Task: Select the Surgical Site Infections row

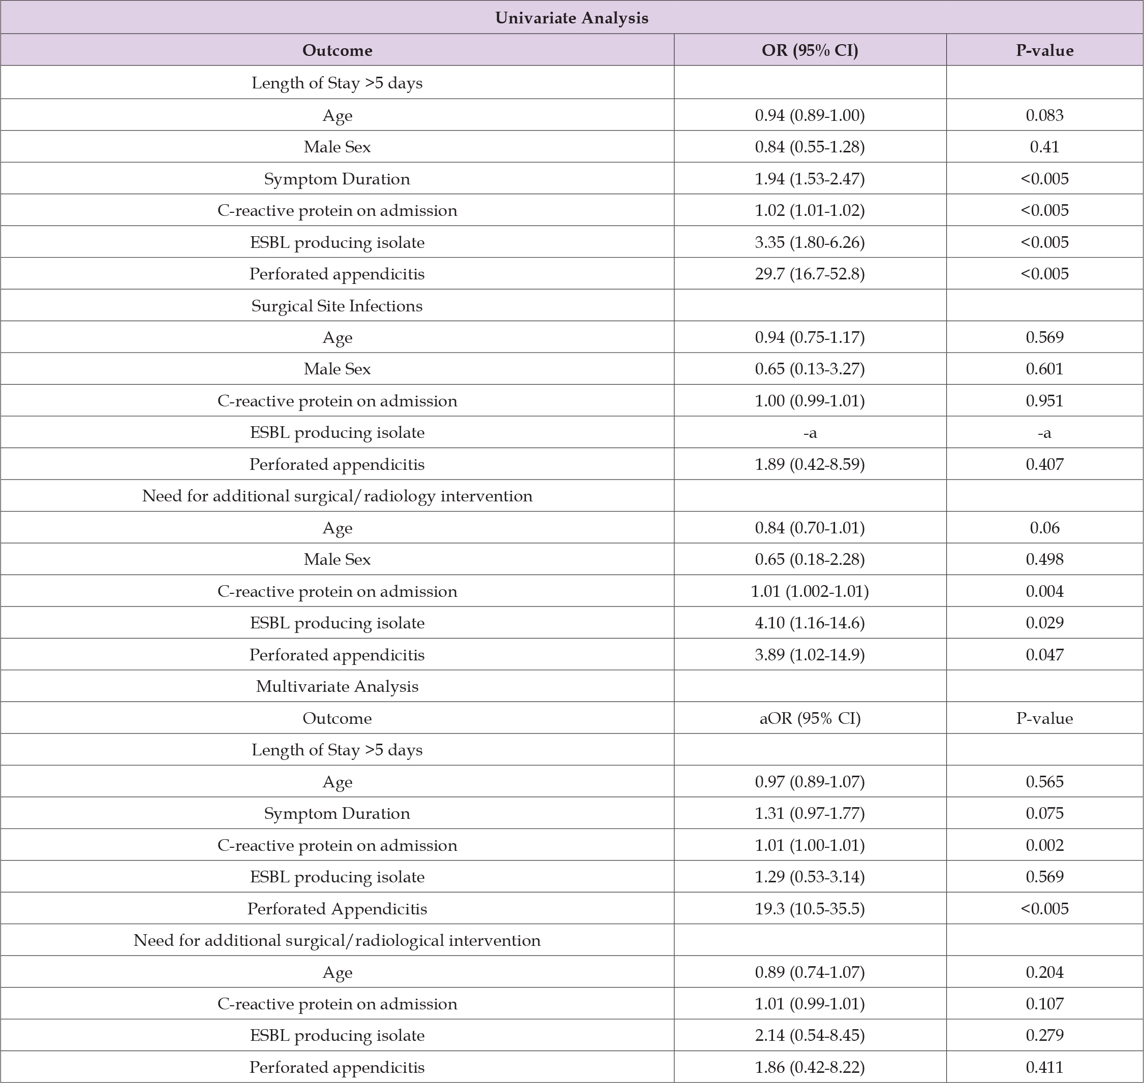Action: point(336,305)
